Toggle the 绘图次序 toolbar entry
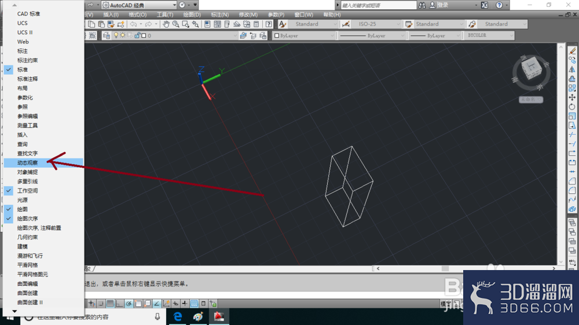 point(43,219)
